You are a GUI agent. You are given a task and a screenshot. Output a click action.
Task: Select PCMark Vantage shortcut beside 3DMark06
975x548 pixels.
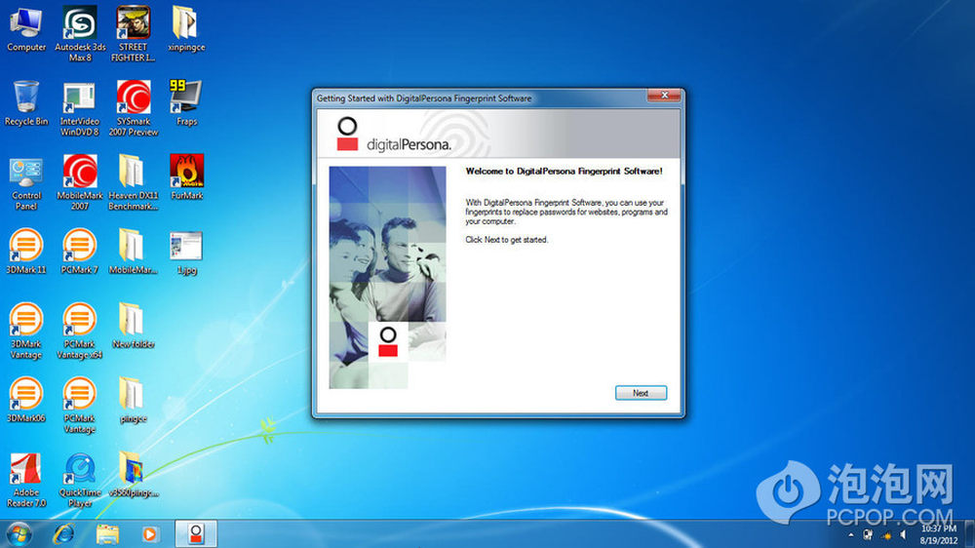[80, 405]
